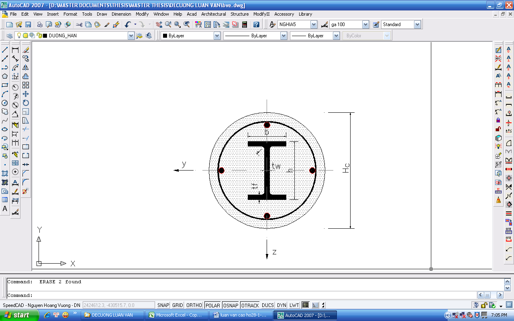Select the Mirror modify tool
Viewport: 514px width, 321px height.
[x=26, y=67]
